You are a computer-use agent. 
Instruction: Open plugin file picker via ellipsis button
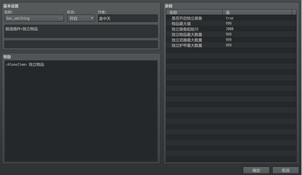[61, 18]
